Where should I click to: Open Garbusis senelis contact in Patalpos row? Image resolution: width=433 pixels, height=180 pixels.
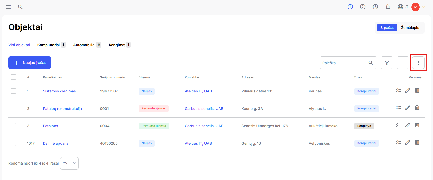point(204,126)
